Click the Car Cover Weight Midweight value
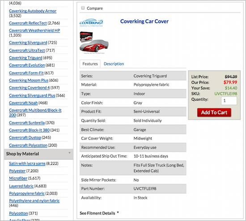The height and width of the screenshot is (221, 246). pos(143,138)
